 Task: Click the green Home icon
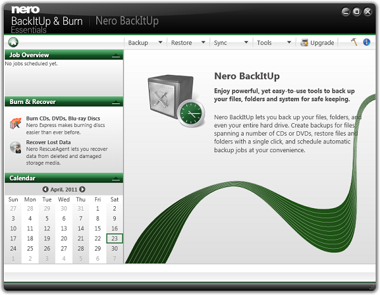13,43
